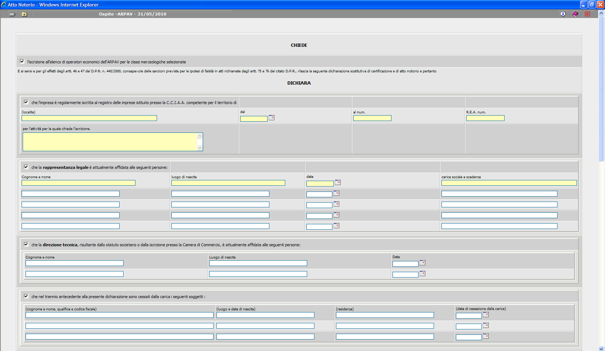Open calendar icon in fifth rappresentanza legale row

click(x=336, y=226)
